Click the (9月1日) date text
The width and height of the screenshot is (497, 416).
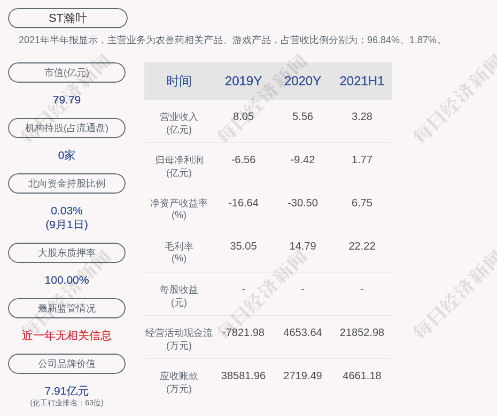pos(67,225)
